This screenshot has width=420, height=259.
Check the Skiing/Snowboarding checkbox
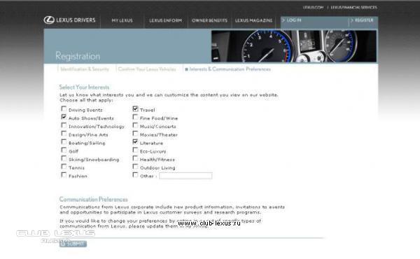[64, 158]
